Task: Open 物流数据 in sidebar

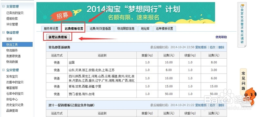Action: coord(12,62)
